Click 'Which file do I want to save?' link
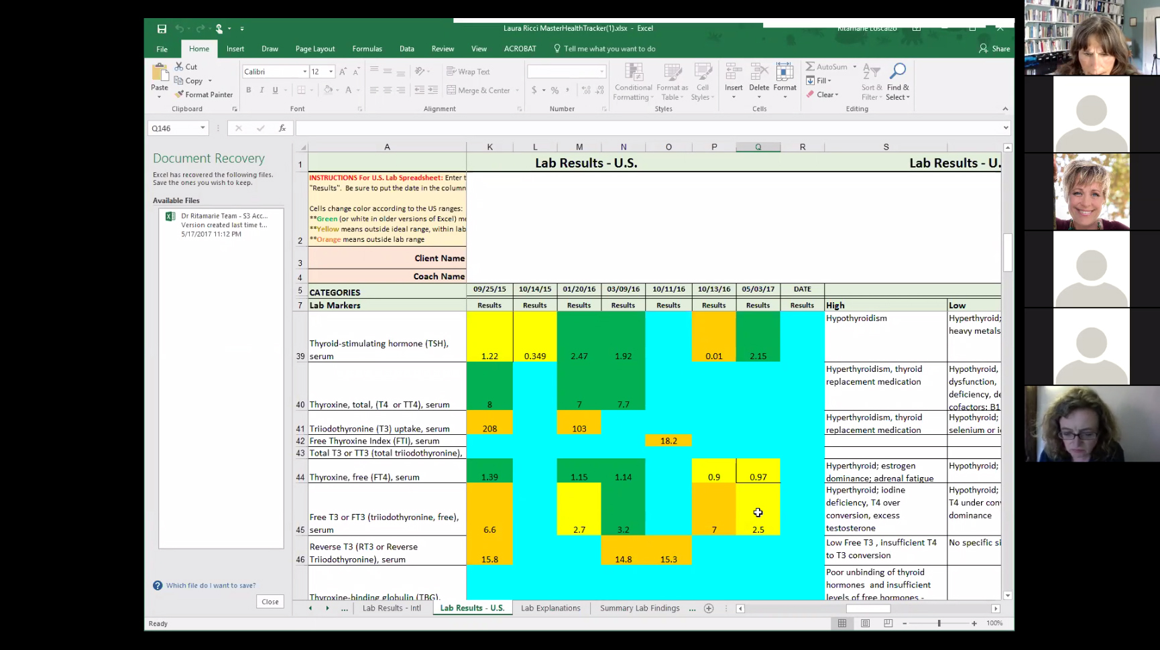Viewport: 1160px width, 650px height. point(211,586)
